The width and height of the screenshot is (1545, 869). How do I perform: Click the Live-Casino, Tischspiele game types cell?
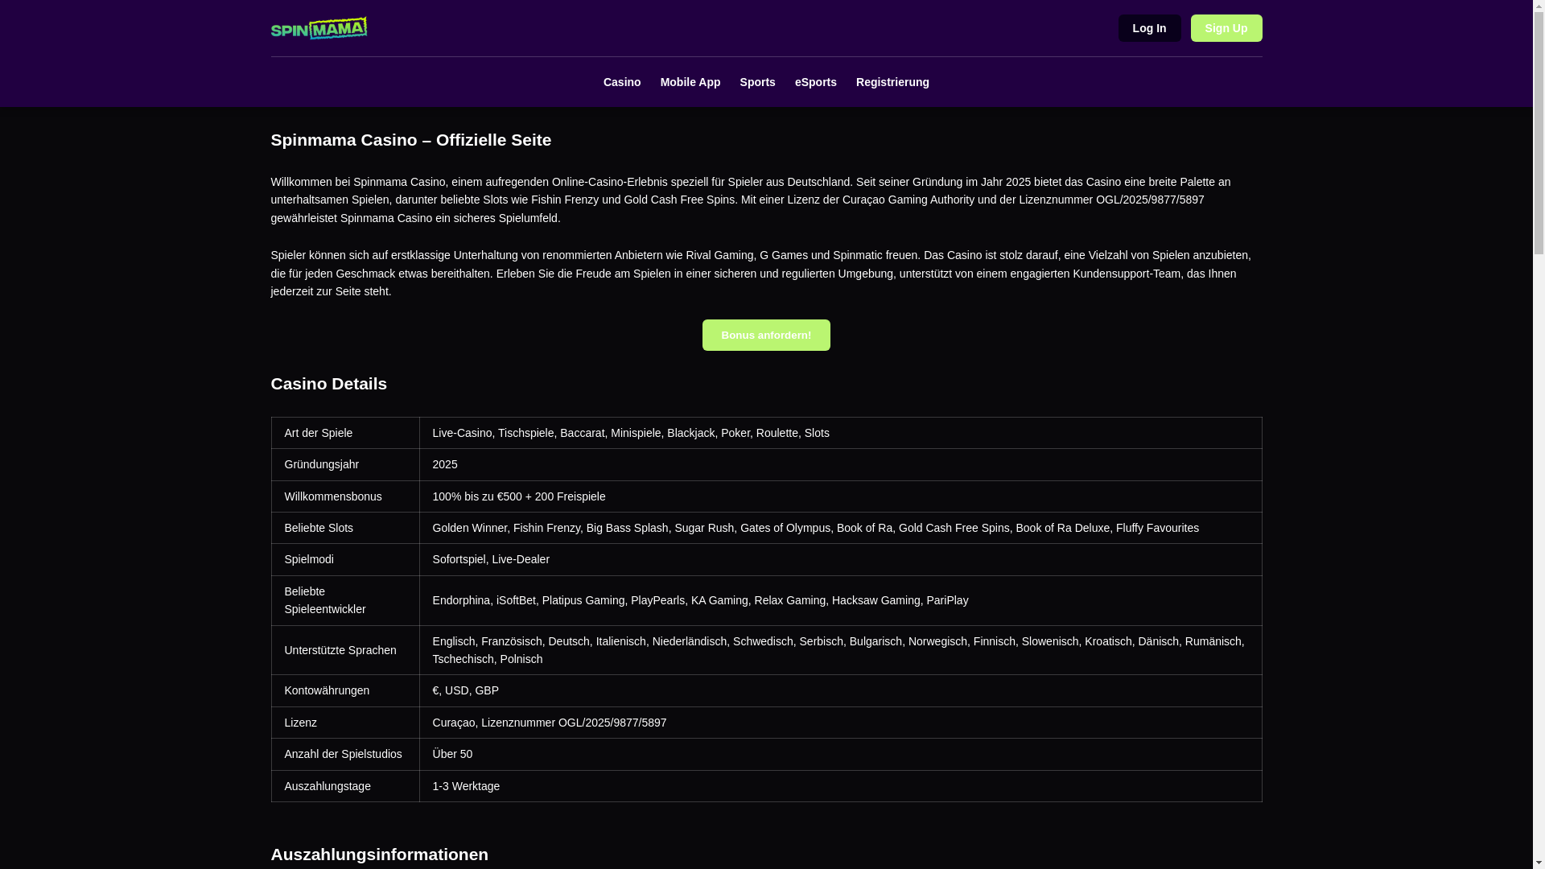840,433
